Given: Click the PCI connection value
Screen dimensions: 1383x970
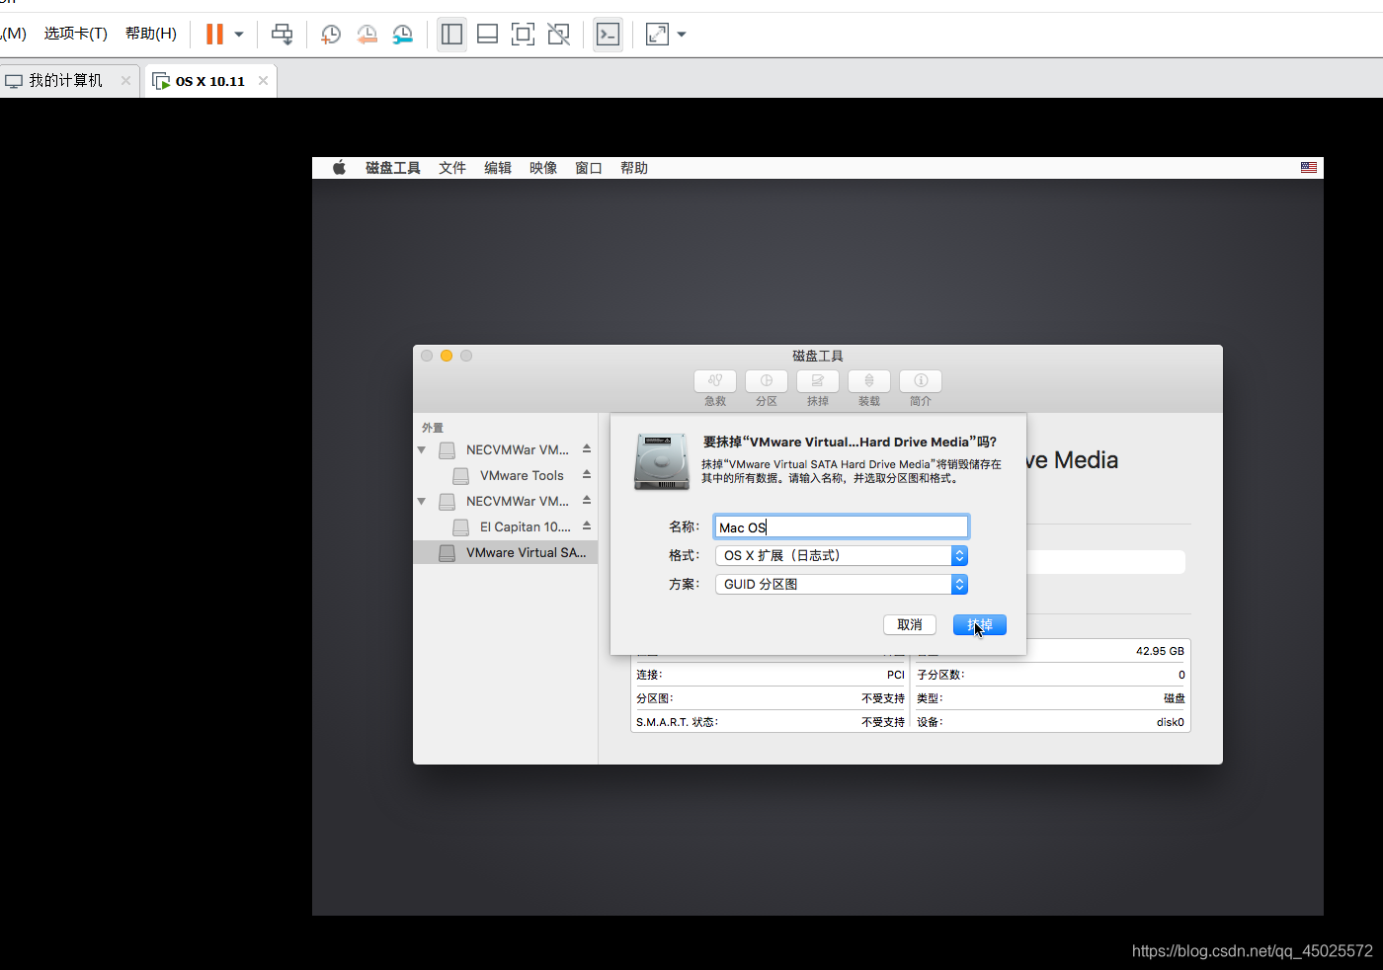Looking at the screenshot, I should tap(896, 675).
